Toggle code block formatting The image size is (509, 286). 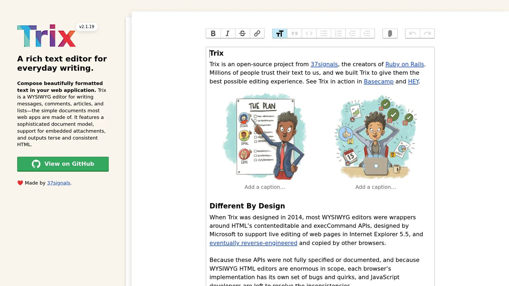309,33
